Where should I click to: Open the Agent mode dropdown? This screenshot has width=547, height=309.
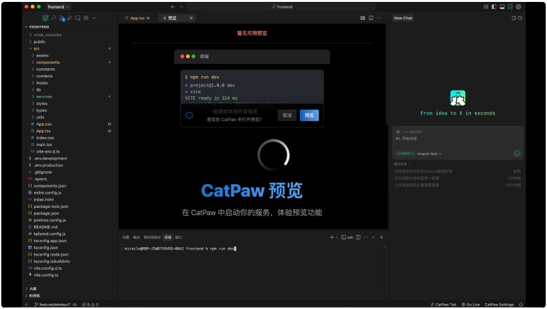(405, 153)
